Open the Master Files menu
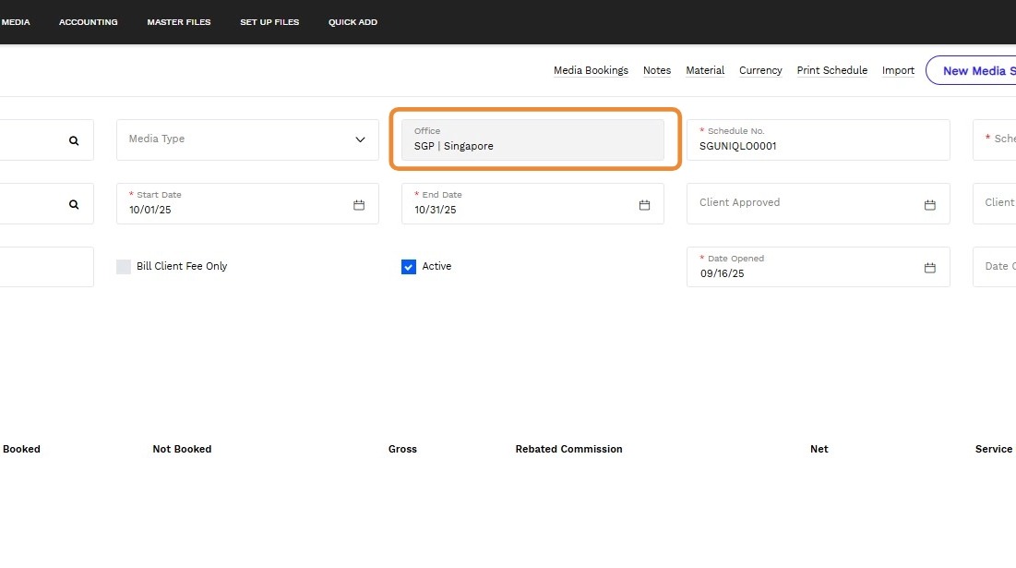1016x568 pixels. 178,22
